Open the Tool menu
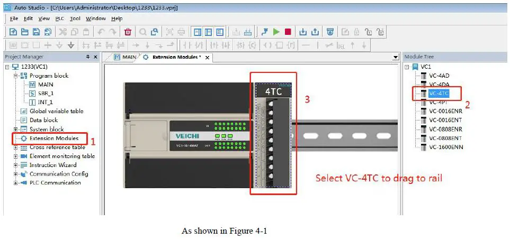This screenshot has height=240, width=510. (x=75, y=19)
